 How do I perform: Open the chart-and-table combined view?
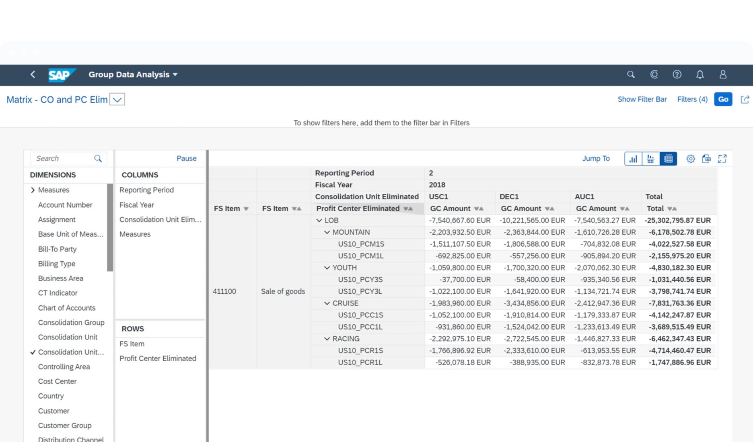651,158
